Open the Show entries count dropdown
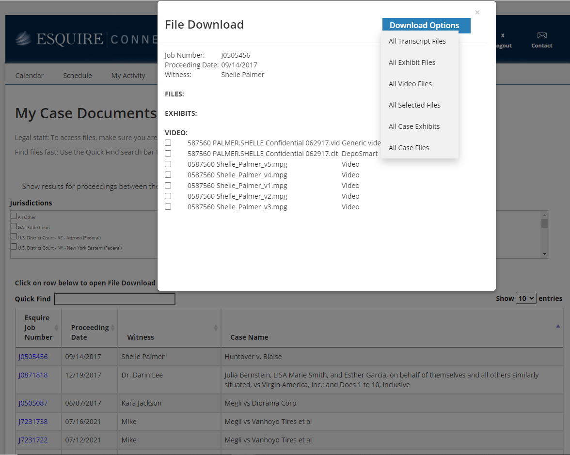Viewport: 570px width, 455px height. coord(526,298)
